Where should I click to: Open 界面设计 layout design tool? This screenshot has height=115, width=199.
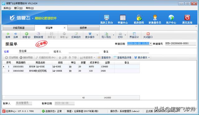(x=134, y=35)
